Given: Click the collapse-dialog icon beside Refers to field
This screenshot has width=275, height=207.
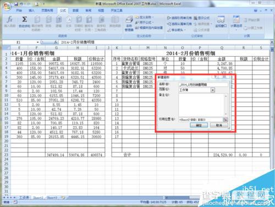Looking at the screenshot, I should coord(226,120).
